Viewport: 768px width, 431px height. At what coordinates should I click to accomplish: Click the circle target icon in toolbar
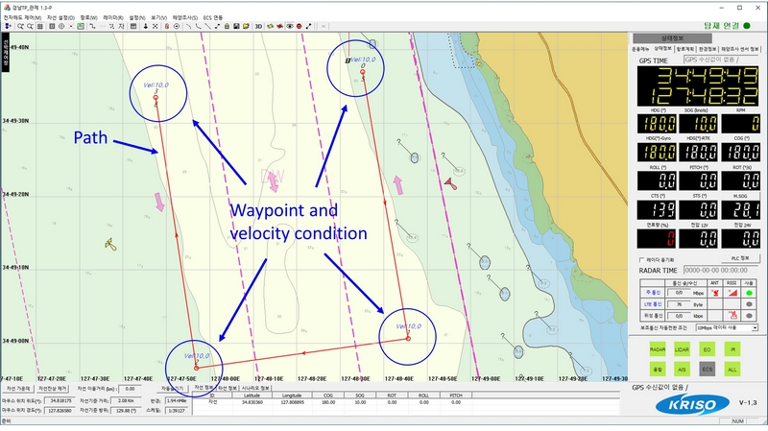177,27
